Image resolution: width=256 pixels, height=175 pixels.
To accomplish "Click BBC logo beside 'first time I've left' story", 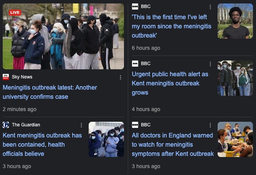I will (x=135, y=7).
